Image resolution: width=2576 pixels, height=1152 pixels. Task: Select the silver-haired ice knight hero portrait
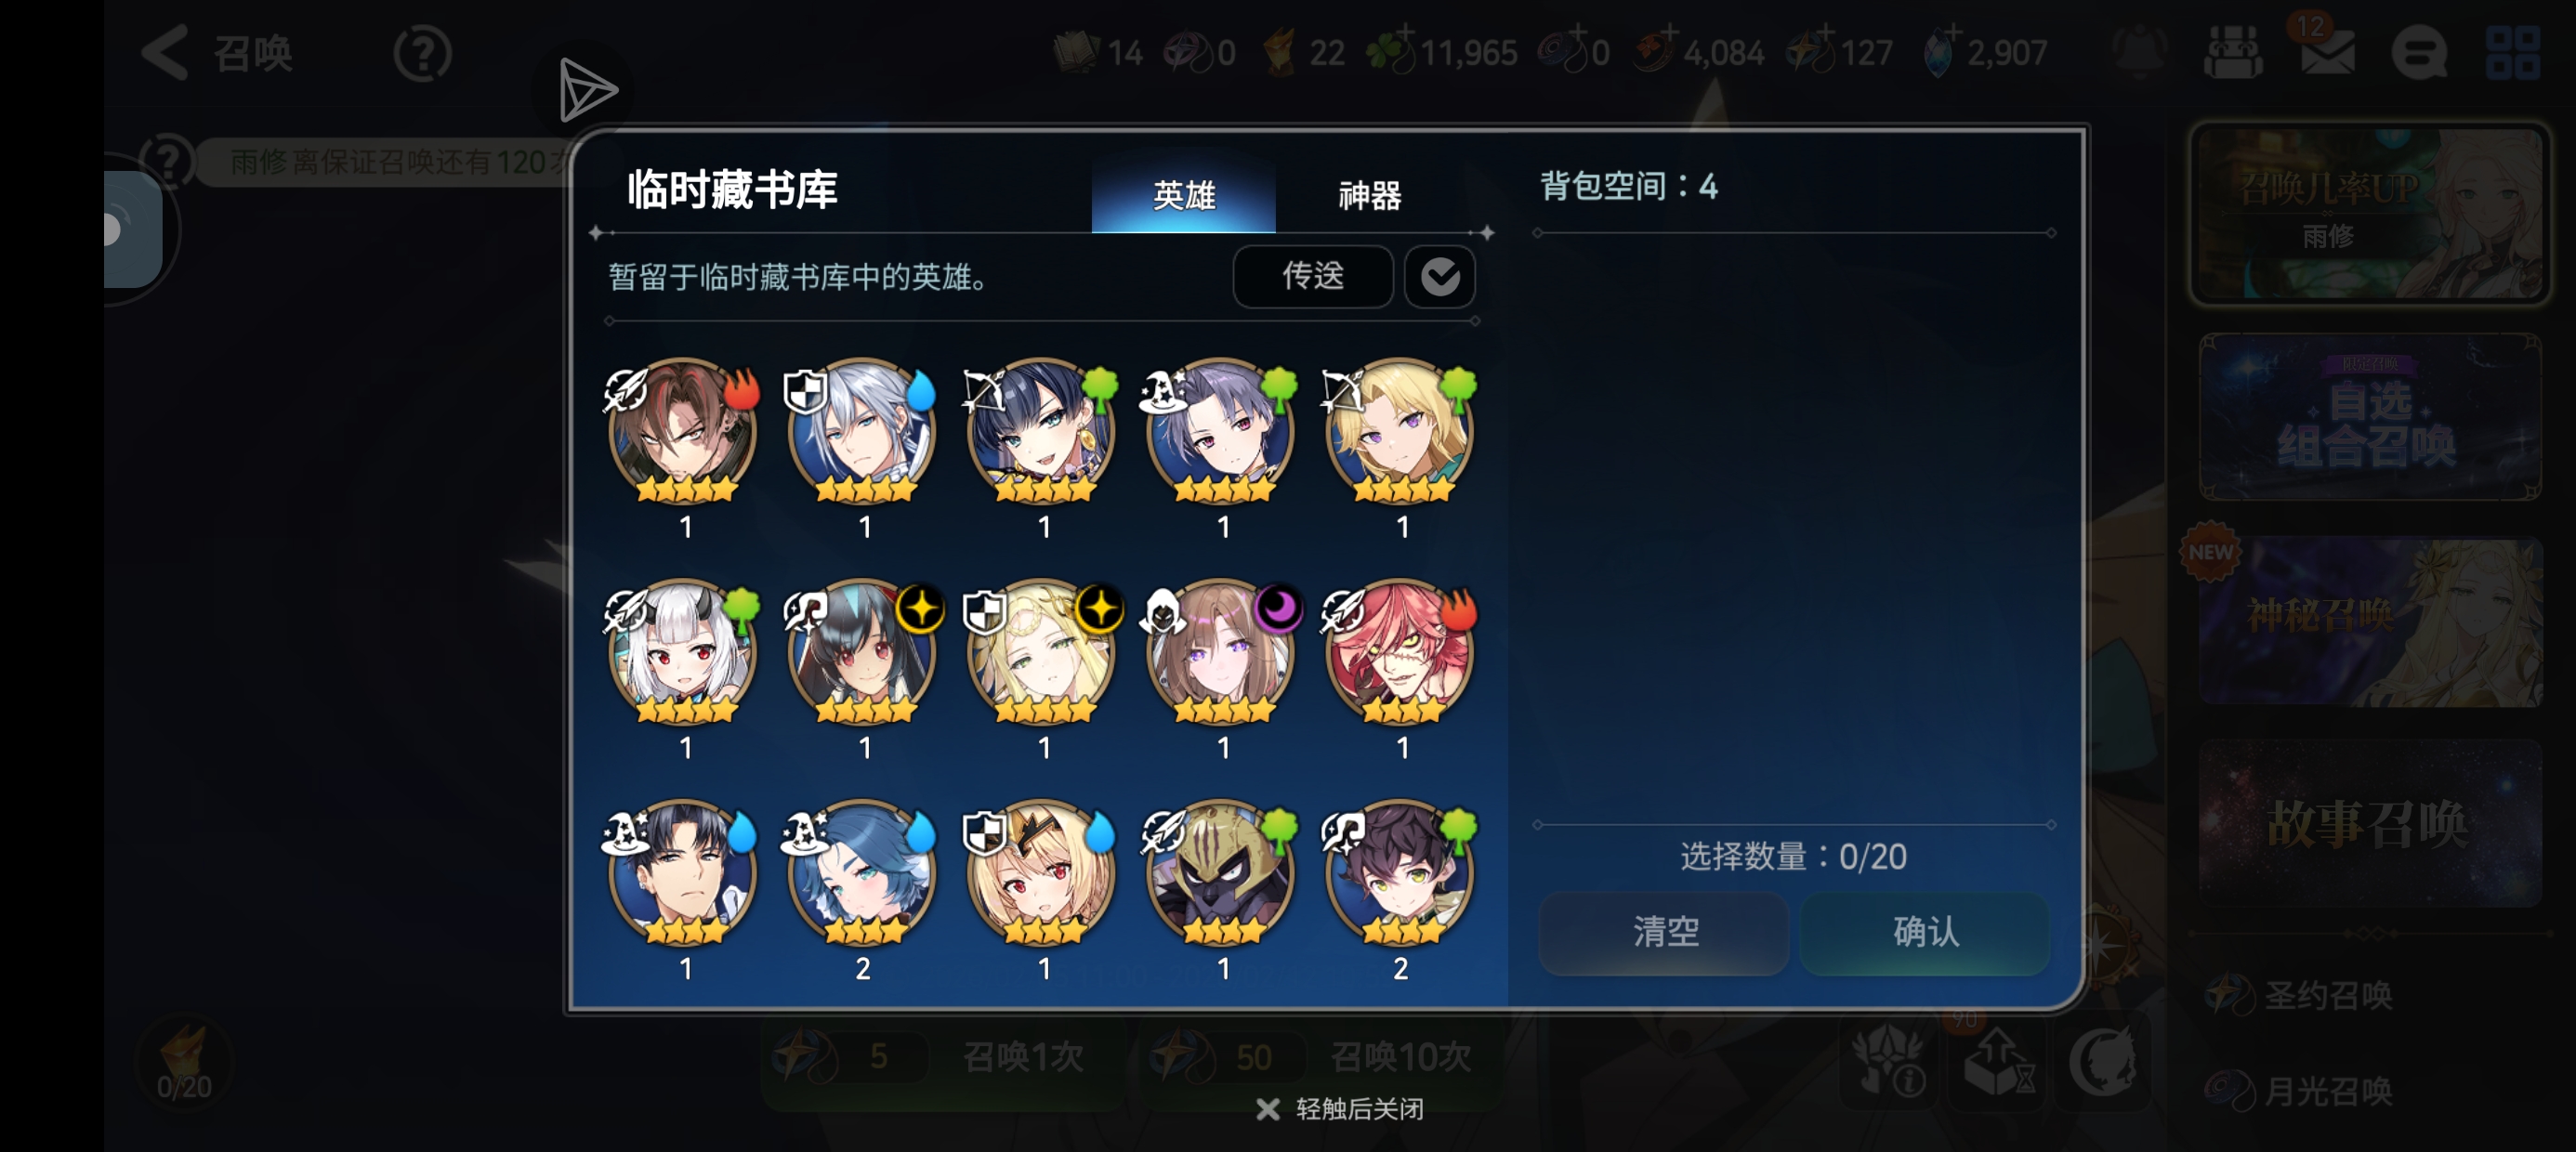(863, 432)
